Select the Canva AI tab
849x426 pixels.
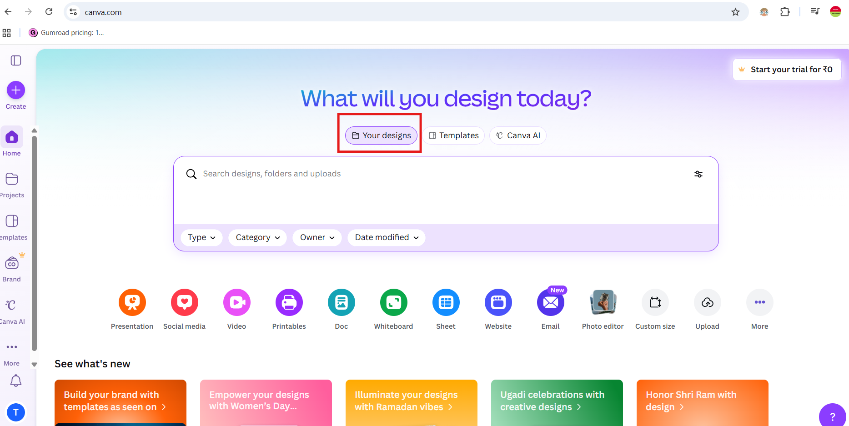pyautogui.click(x=517, y=135)
